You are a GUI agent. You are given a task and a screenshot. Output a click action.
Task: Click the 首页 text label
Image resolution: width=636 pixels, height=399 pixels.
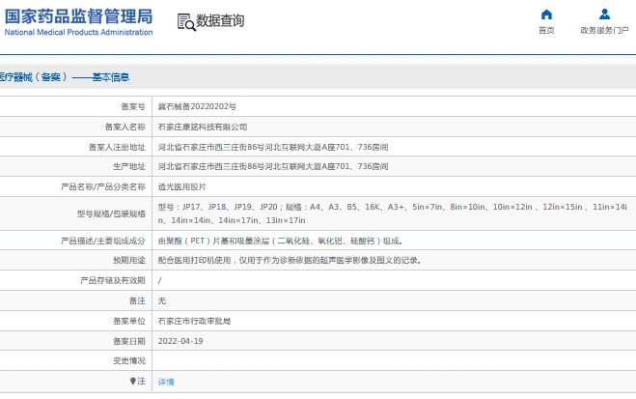546,31
